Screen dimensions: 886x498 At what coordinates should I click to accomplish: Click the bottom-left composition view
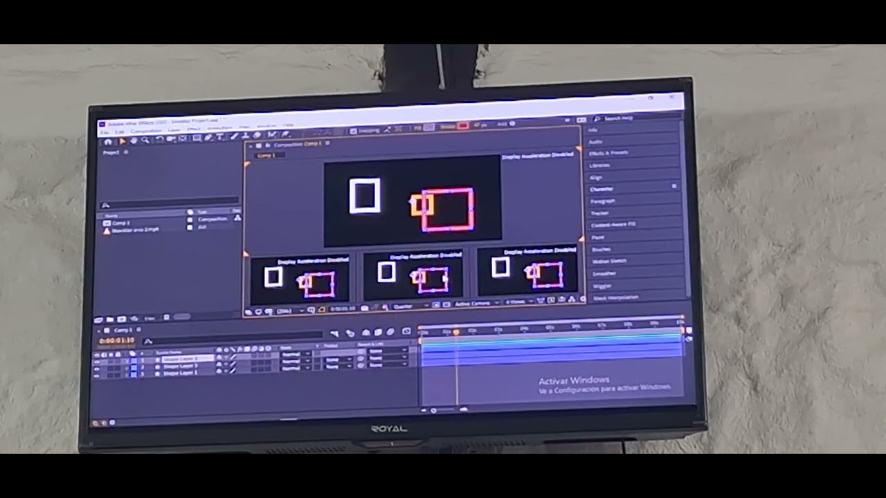[x=299, y=280]
